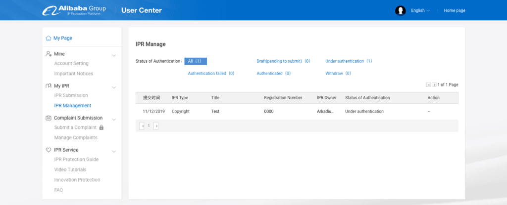Image resolution: width=507 pixels, height=205 pixels.
Task: Select the All (1) status filter
Action: click(x=195, y=61)
